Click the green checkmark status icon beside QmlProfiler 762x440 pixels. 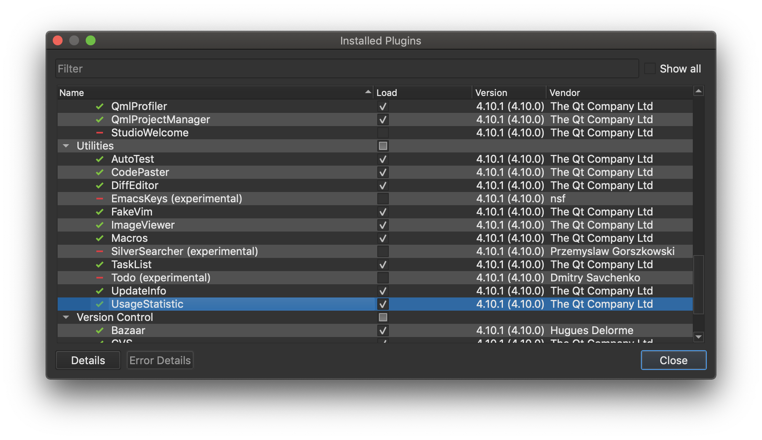click(x=100, y=106)
